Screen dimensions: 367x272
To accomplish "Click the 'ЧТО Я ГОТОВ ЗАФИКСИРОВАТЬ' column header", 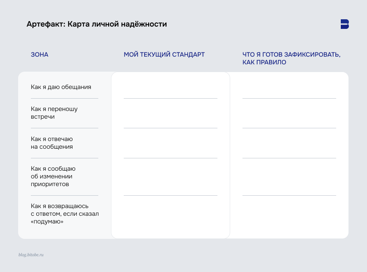I will (x=291, y=58).
